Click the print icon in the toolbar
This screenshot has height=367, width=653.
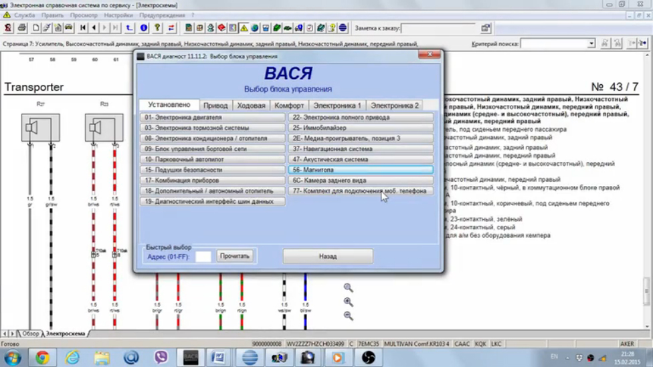pyautogui.click(x=22, y=28)
